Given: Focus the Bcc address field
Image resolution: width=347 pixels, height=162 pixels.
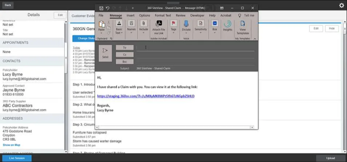Looking at the screenshot, I should (195, 62).
